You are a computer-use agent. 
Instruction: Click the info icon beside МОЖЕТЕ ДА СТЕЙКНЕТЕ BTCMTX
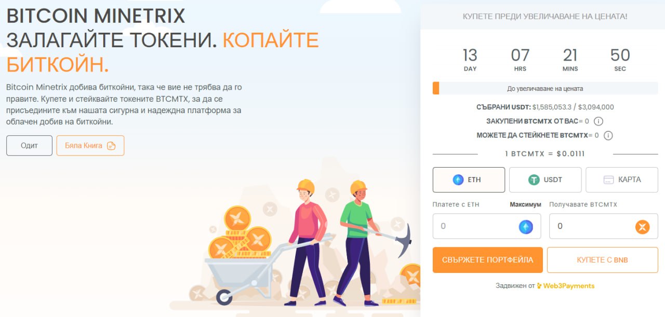(x=608, y=135)
